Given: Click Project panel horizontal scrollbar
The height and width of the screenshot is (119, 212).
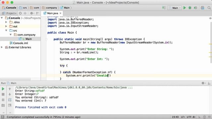Looking at the screenshot, I should point(15,79).
